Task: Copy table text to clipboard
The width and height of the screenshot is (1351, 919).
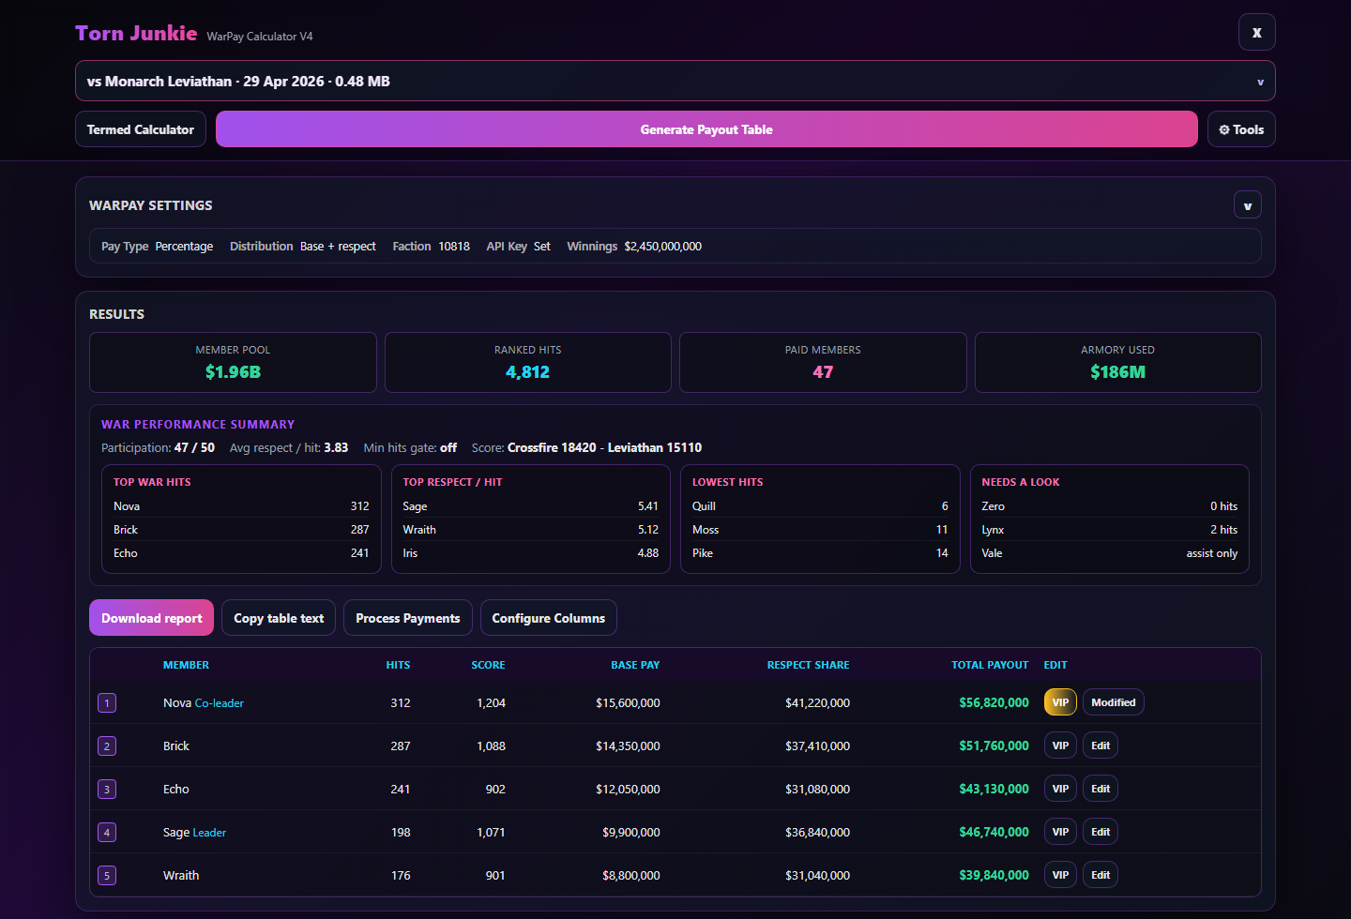Action: tap(279, 618)
